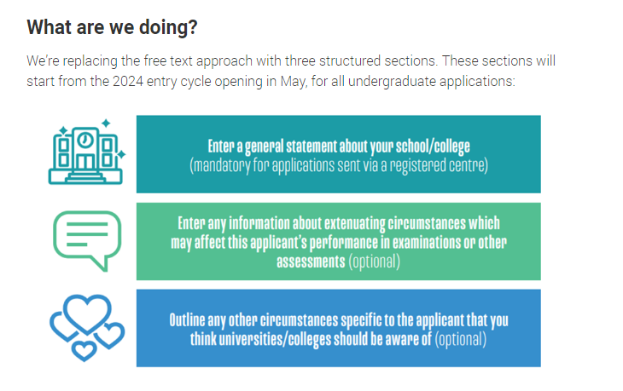Viewport: 623px width, 391px height.
Task: Click the "mandatory for applications" note in teal banner
Action: 338,164
